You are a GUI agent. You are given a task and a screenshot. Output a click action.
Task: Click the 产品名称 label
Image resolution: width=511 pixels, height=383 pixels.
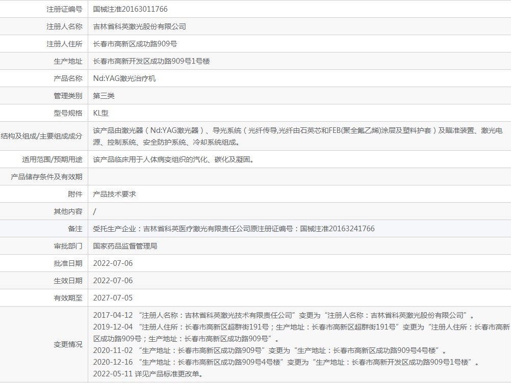click(x=68, y=78)
